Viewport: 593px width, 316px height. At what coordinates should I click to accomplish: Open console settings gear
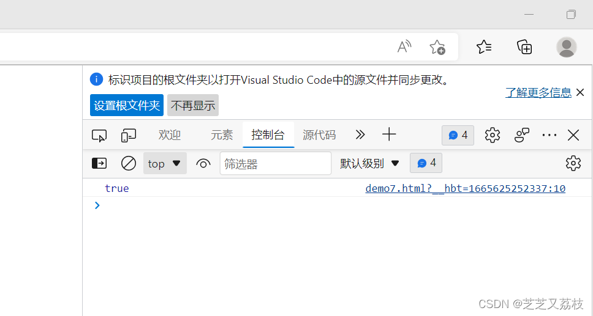coord(573,163)
